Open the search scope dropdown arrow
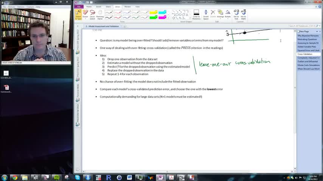This screenshot has width=323, height=181. (320, 26)
